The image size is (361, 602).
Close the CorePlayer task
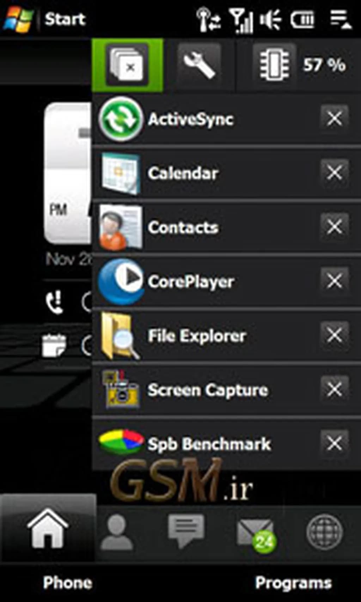tap(334, 281)
